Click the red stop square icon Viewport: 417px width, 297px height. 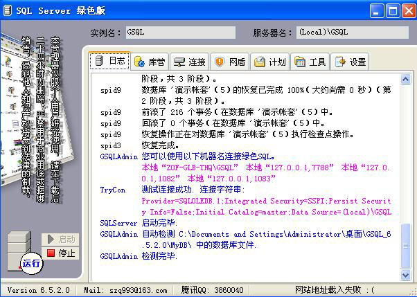click(x=51, y=253)
